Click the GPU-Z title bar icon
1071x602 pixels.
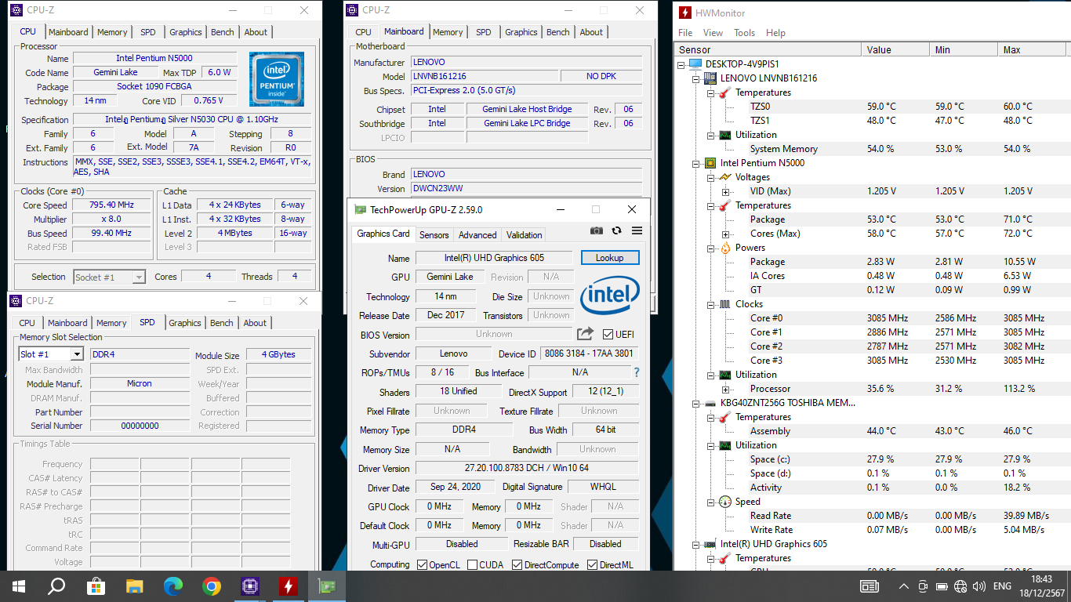point(360,209)
